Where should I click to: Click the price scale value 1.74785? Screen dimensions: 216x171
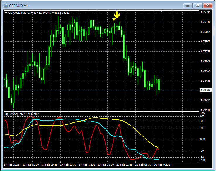[205, 51]
